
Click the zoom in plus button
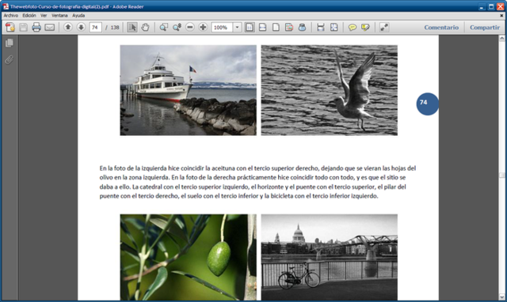[x=203, y=27]
